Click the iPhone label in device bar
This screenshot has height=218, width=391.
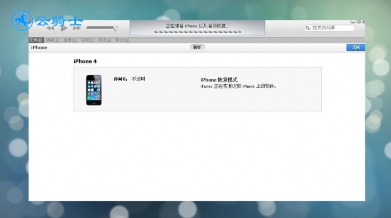39,47
